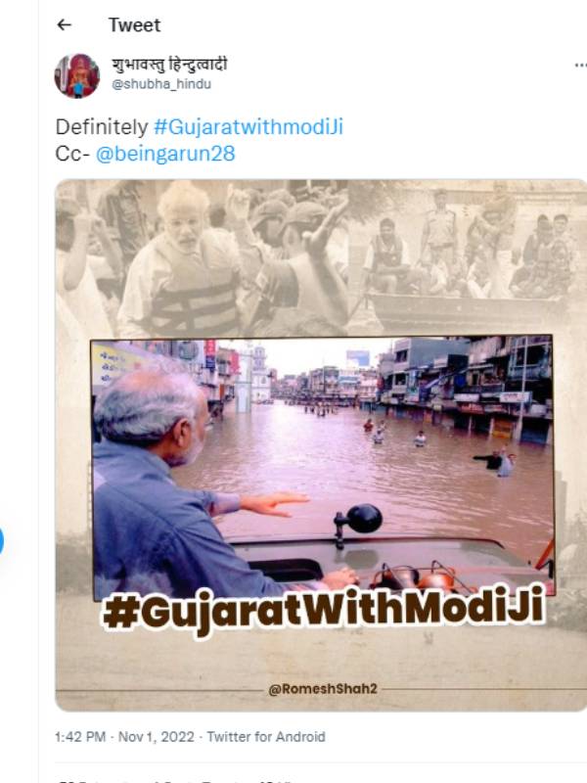Image resolution: width=587 pixels, height=783 pixels.
Task: Click the Cc- text in tweet body
Action: (x=72, y=154)
